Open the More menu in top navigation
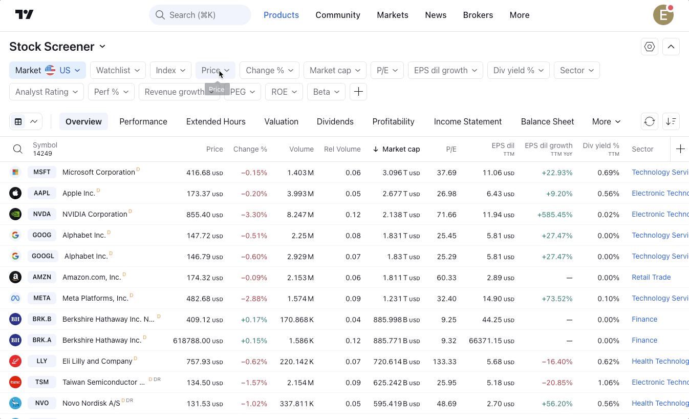 [x=520, y=15]
